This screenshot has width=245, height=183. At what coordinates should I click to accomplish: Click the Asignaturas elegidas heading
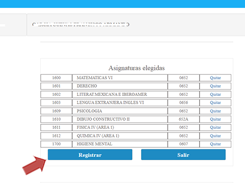tap(137, 68)
